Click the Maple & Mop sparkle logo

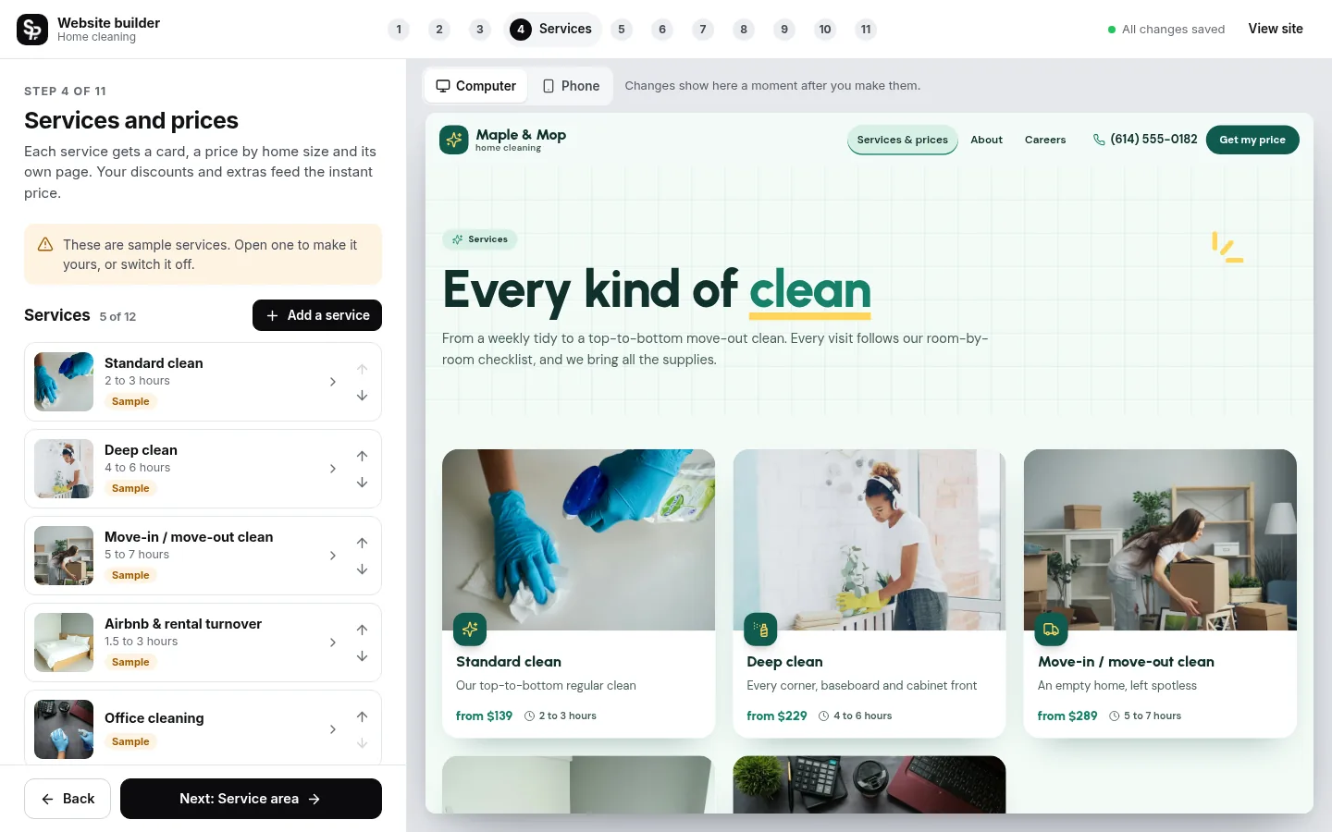(453, 140)
